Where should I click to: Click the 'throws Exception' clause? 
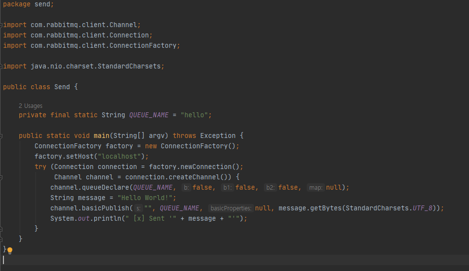point(204,135)
